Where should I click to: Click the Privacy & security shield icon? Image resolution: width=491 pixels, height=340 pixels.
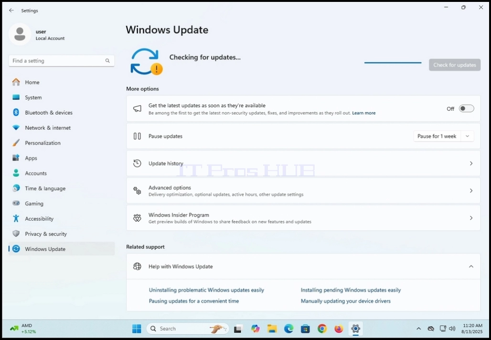click(16, 234)
